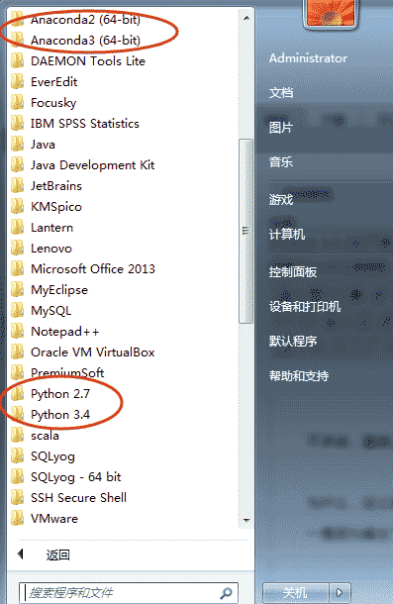The height and width of the screenshot is (604, 393).
Task: Click the VMware folder icon
Action: coord(18,519)
